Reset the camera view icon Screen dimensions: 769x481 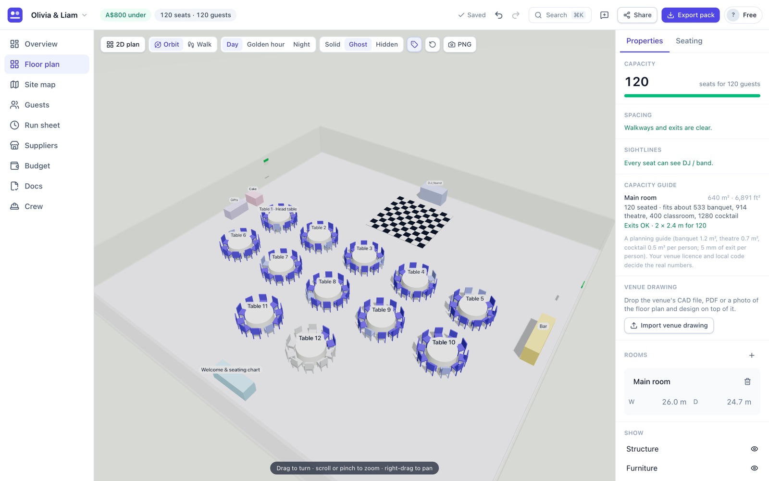pyautogui.click(x=433, y=44)
